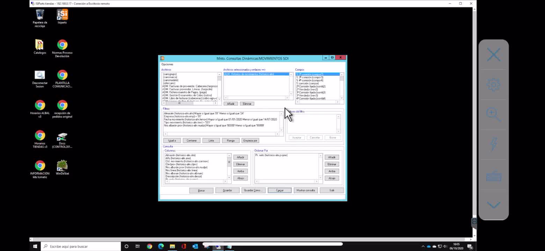545x251 pixels.
Task: Click the Guardar Como... button
Action: click(x=253, y=190)
